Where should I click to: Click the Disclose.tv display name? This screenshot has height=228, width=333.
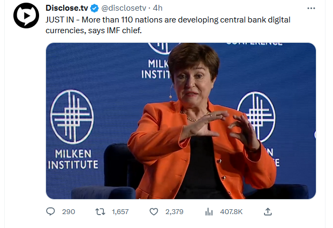67,9
